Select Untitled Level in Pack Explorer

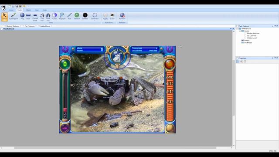(252, 38)
